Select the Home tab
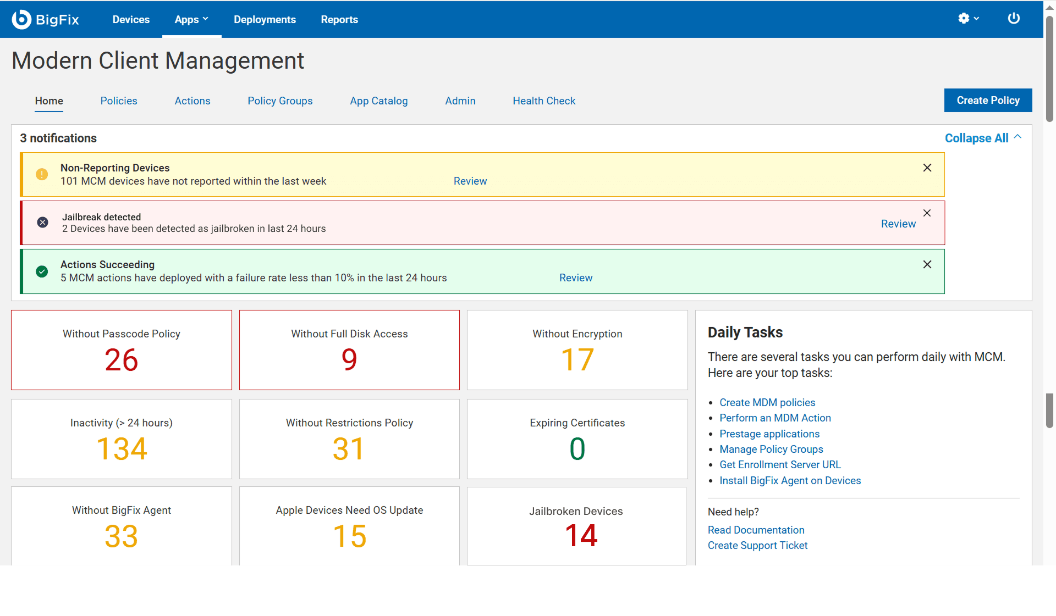The width and height of the screenshot is (1056, 616). (49, 101)
